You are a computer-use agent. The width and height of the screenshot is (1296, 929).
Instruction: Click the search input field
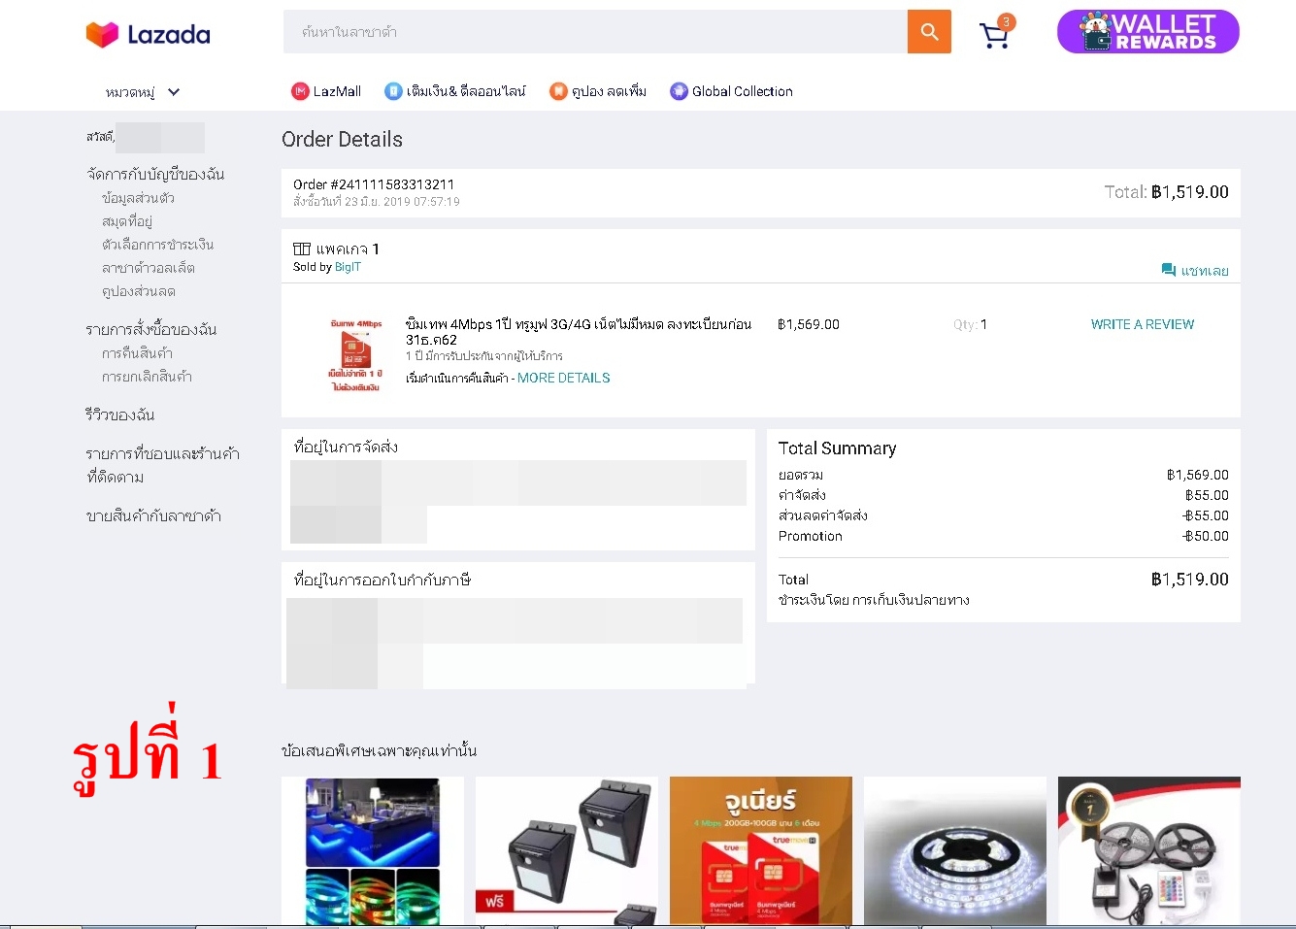595,32
